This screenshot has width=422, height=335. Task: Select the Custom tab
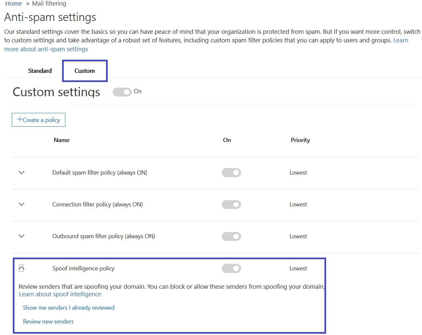[x=84, y=71]
